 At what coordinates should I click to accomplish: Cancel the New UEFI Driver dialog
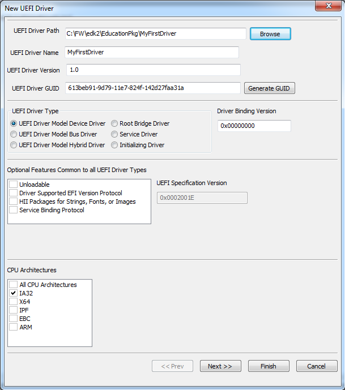[x=317, y=366]
